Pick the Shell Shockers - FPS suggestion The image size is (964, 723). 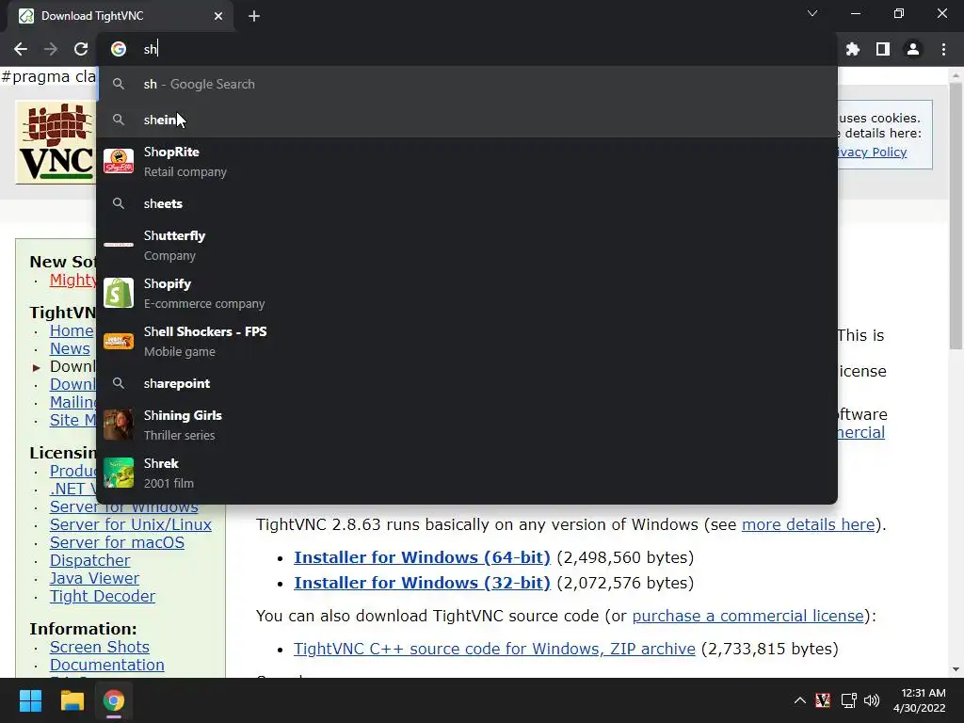467,341
